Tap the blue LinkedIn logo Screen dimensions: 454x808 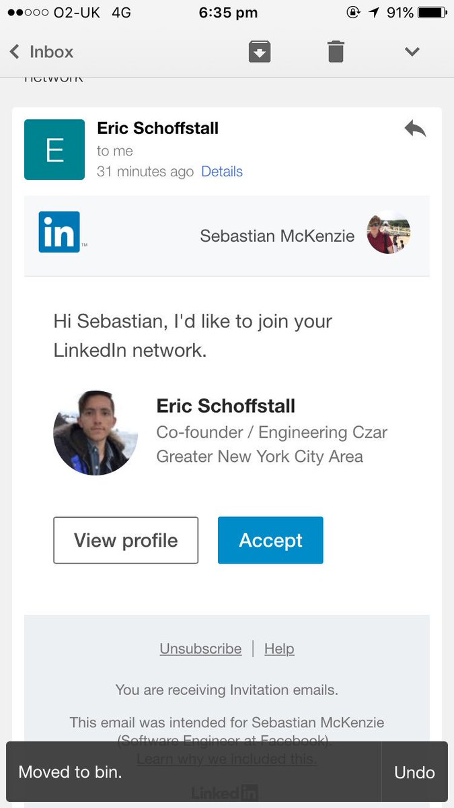click(x=59, y=232)
